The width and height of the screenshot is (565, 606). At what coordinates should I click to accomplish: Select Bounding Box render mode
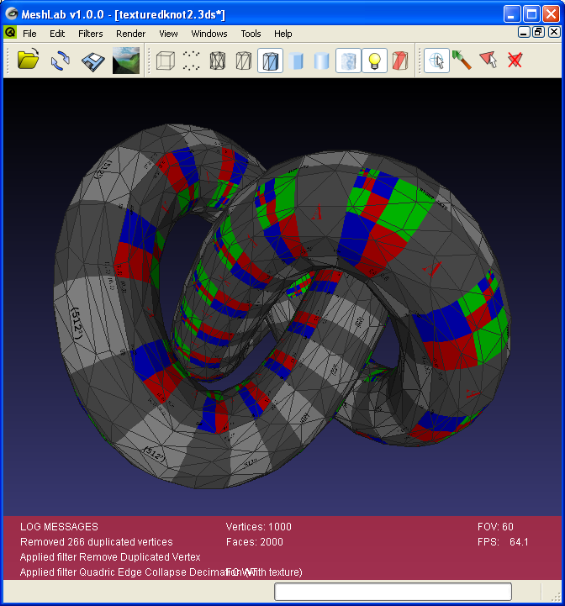tap(166, 61)
